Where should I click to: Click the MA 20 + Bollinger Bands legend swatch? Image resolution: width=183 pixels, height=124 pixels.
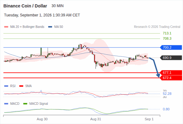(x=6, y=27)
